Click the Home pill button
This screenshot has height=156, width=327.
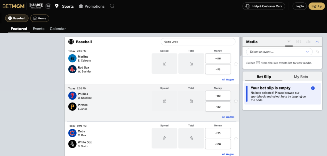pyautogui.click(x=40, y=18)
